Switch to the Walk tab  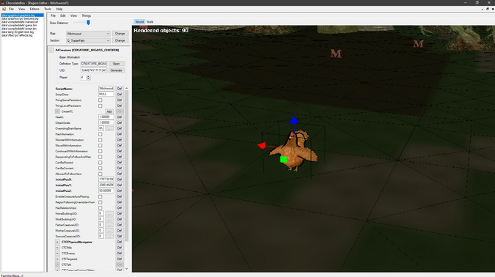click(x=150, y=22)
